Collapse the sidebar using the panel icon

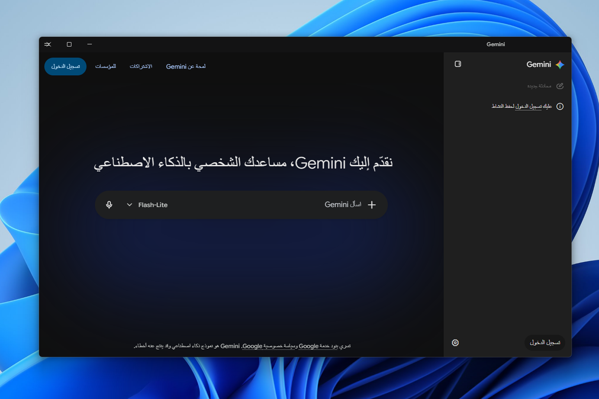(x=458, y=64)
